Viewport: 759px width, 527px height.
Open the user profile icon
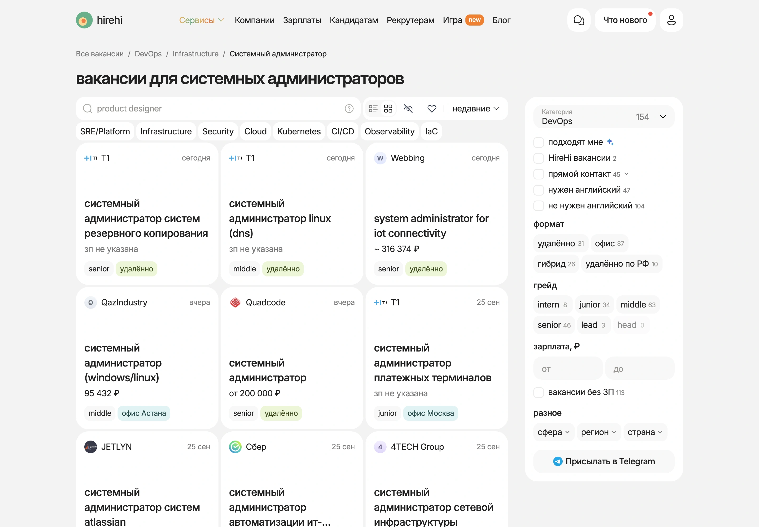click(x=671, y=20)
